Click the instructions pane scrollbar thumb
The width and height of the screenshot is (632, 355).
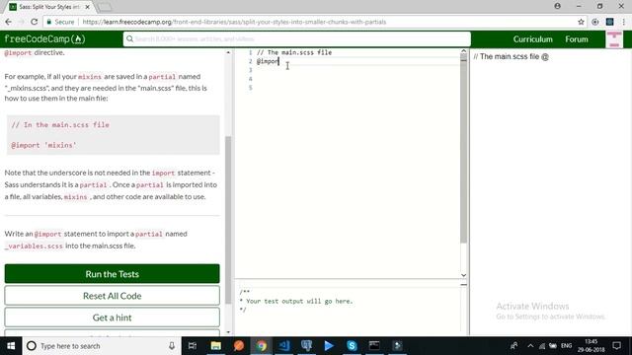tap(228, 219)
